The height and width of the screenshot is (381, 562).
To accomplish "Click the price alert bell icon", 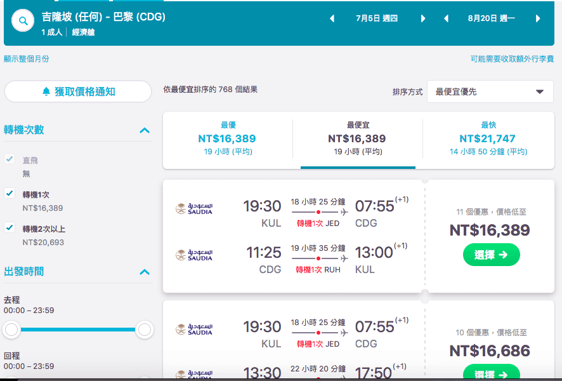I will coord(46,91).
